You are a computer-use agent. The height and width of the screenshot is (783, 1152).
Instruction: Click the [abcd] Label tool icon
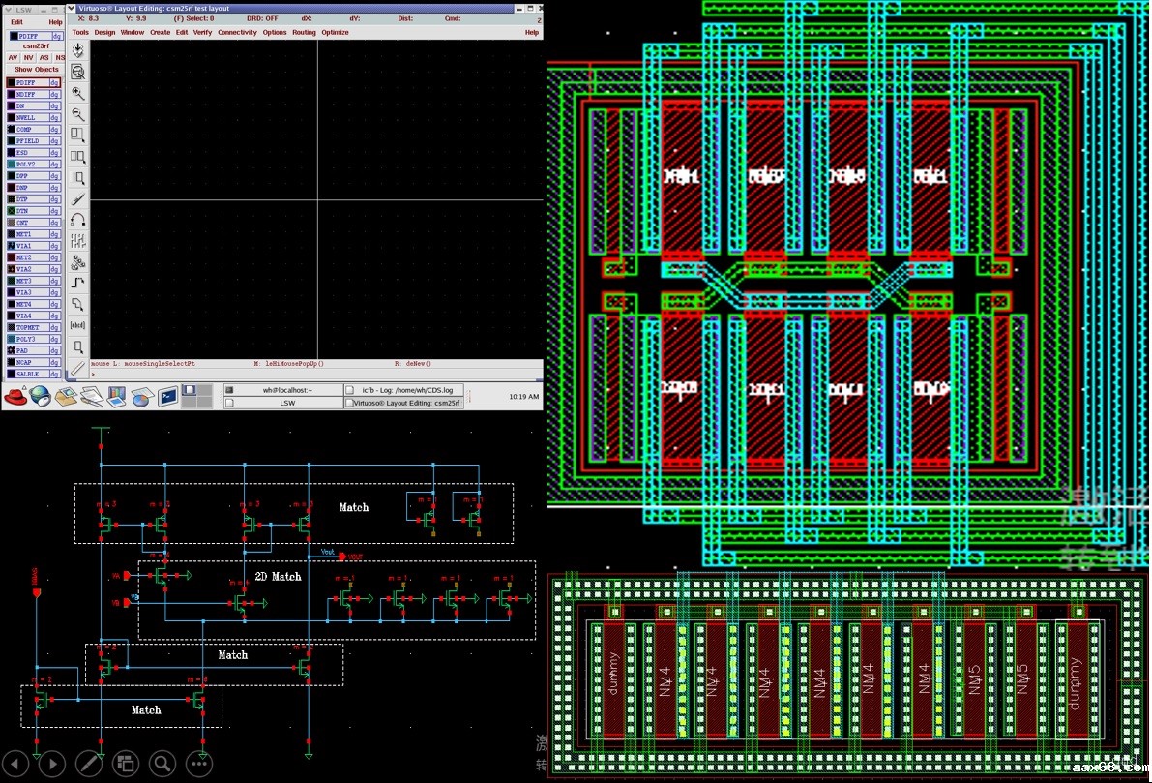(x=78, y=325)
